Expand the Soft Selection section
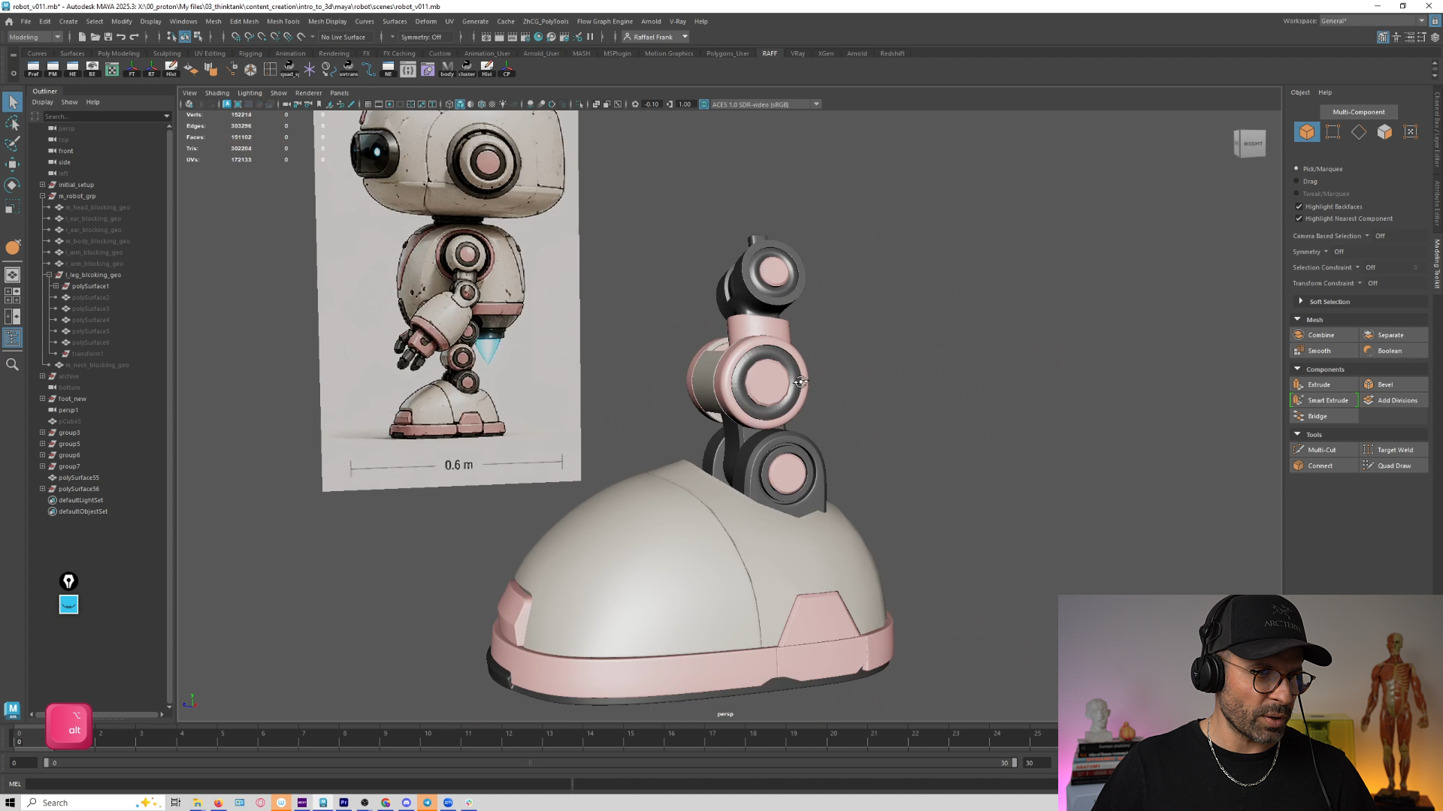 1301,301
